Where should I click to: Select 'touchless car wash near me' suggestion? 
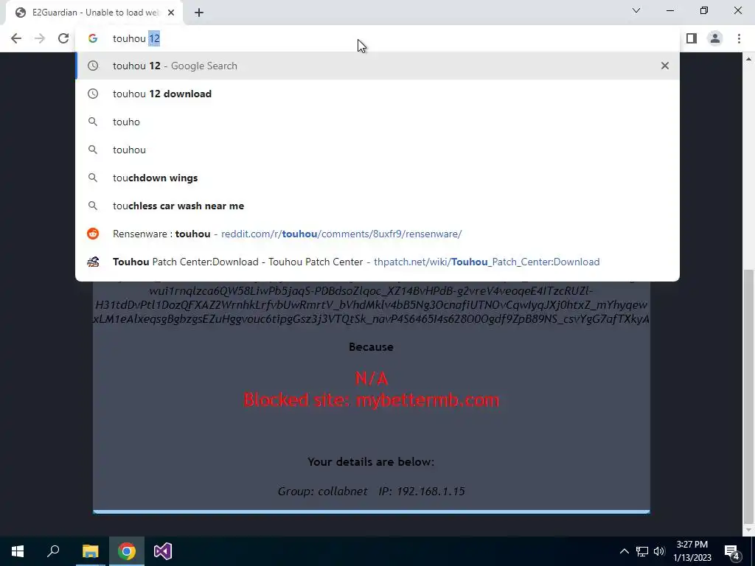[377, 206]
